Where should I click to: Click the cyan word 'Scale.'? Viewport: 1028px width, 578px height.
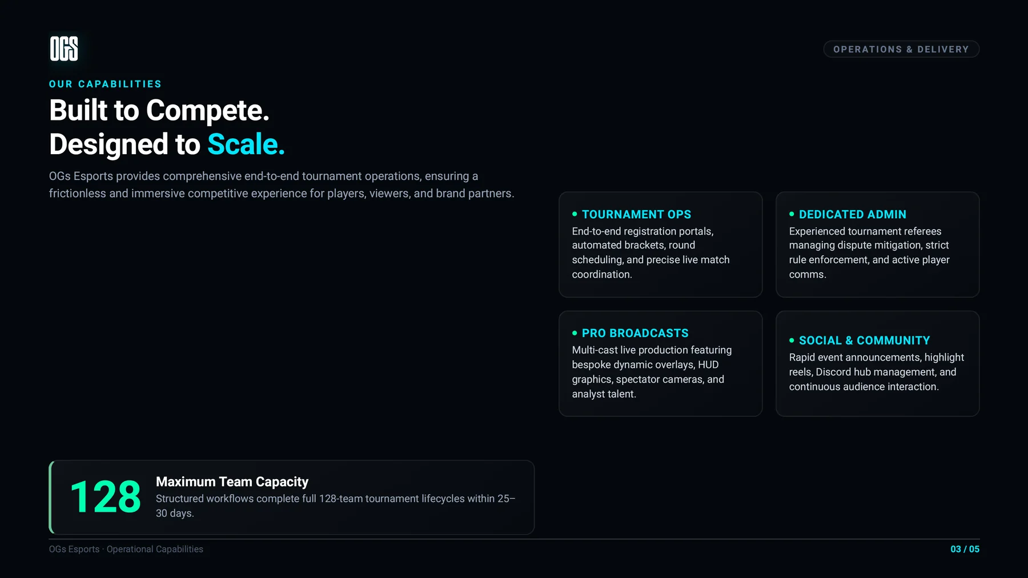[246, 144]
